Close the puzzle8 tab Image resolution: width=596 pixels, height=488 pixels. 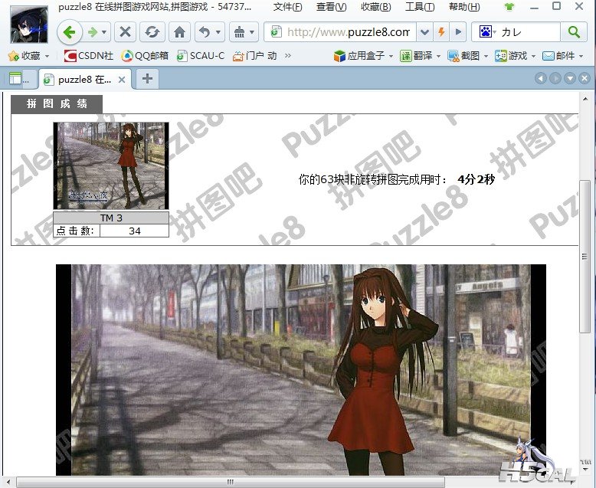(x=122, y=80)
